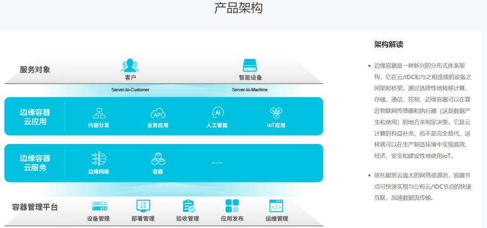
Task: Click the 容器管理平台 heading label
Action: pos(35,207)
